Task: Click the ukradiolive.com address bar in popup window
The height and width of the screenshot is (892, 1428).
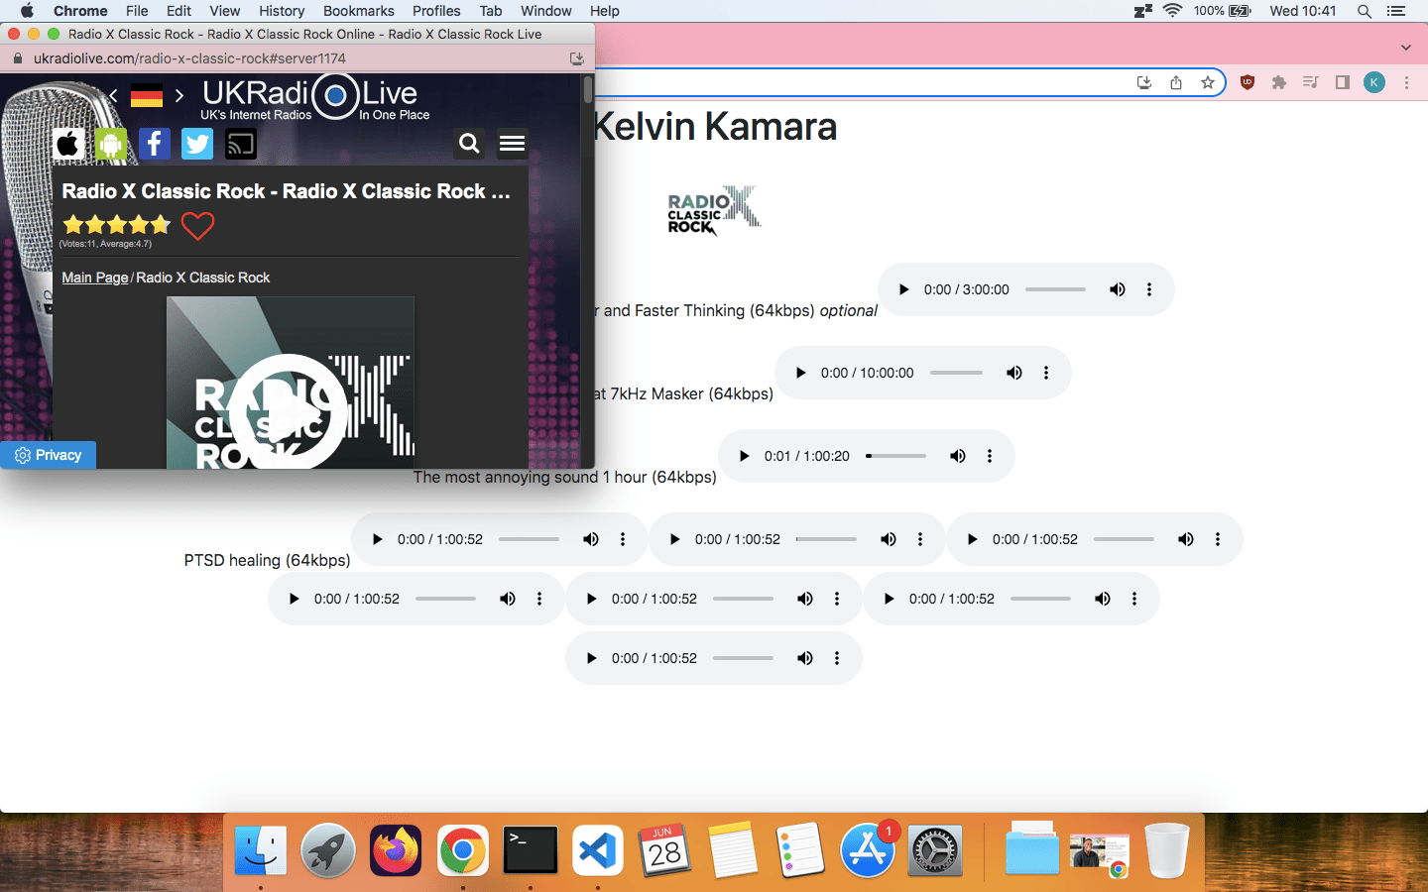Action: click(x=189, y=58)
